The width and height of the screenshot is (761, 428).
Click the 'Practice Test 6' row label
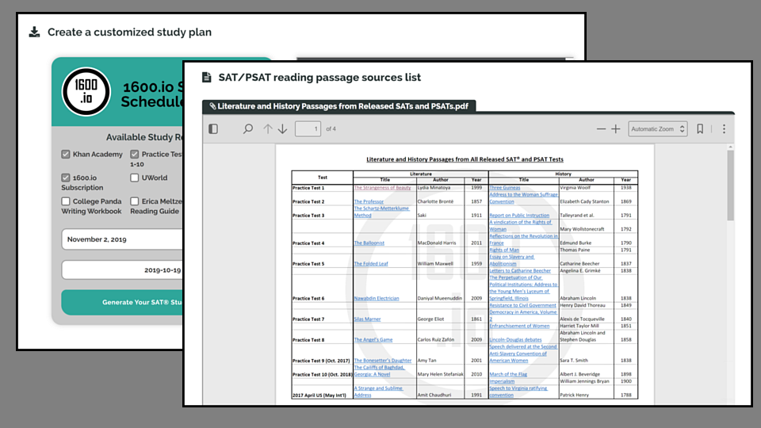308,299
